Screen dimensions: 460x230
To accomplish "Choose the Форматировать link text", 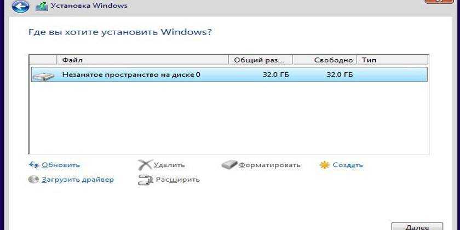I will 269,165.
